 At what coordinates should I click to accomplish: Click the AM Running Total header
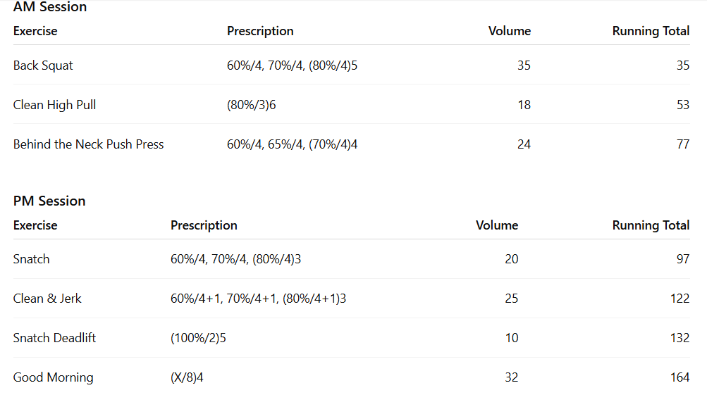[x=651, y=31]
